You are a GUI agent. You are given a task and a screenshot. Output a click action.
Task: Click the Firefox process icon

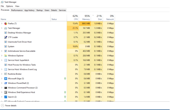pos(6,23)
